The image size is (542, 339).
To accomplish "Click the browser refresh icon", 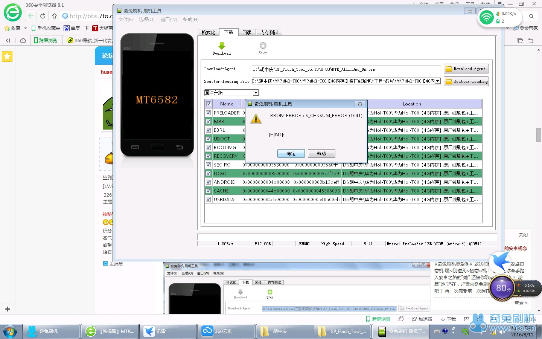I will pyautogui.click(x=43, y=16).
